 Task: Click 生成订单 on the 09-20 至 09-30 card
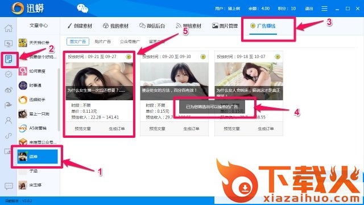coord(191,129)
